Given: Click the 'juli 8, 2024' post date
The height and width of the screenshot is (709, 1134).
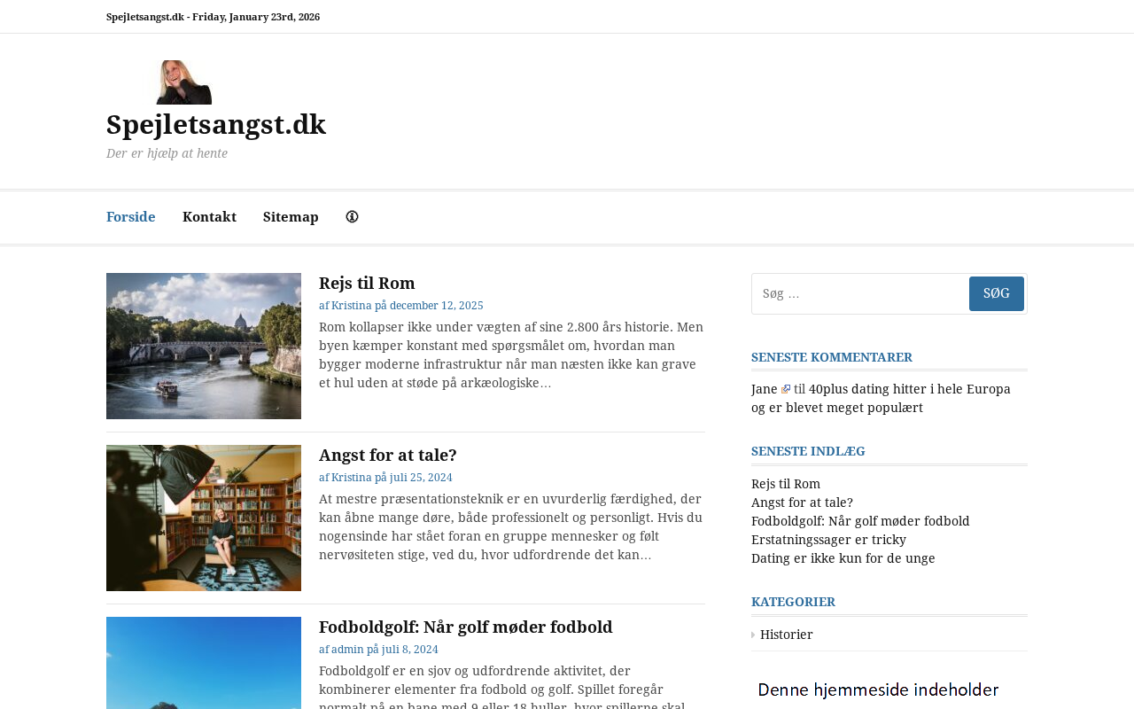Looking at the screenshot, I should [410, 650].
